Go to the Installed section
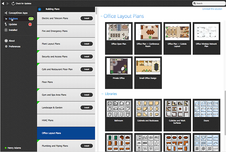Image resolution: width=226 pixels, height=152 pixels. point(13,30)
